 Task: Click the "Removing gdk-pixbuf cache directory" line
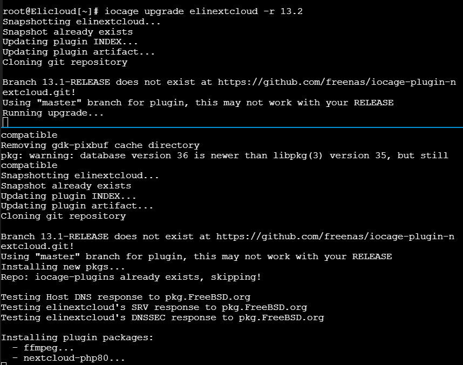(x=100, y=145)
